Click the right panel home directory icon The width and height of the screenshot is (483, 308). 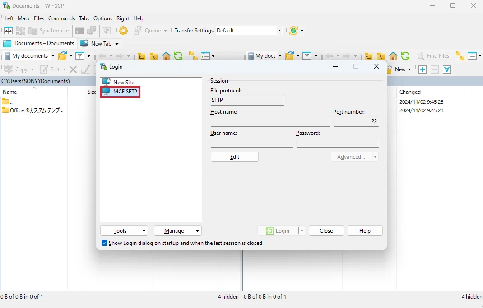point(393,56)
